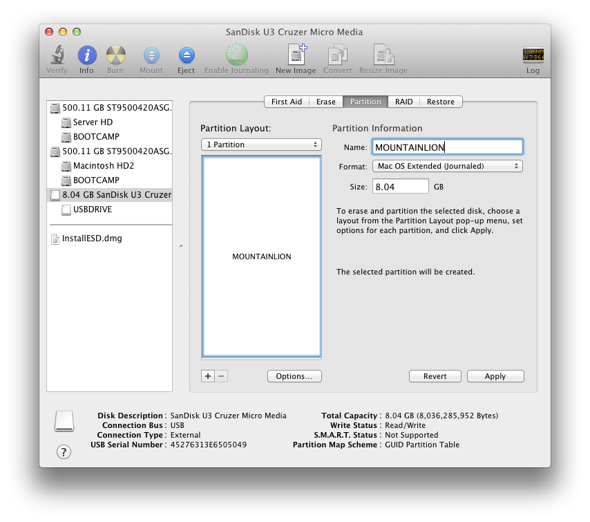The image size is (590, 522).
Task: Click the Mount toolbar icon
Action: (x=151, y=55)
